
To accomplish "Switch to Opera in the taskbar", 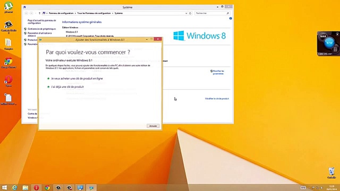I will [x=36, y=188].
